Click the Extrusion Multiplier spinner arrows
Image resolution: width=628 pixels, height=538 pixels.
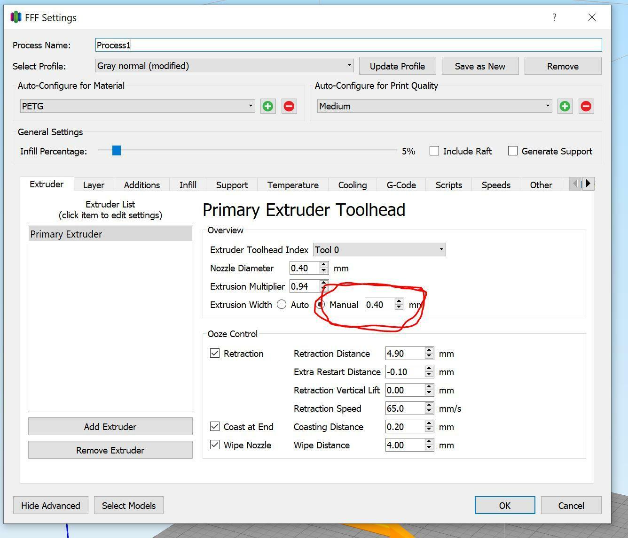coord(323,286)
